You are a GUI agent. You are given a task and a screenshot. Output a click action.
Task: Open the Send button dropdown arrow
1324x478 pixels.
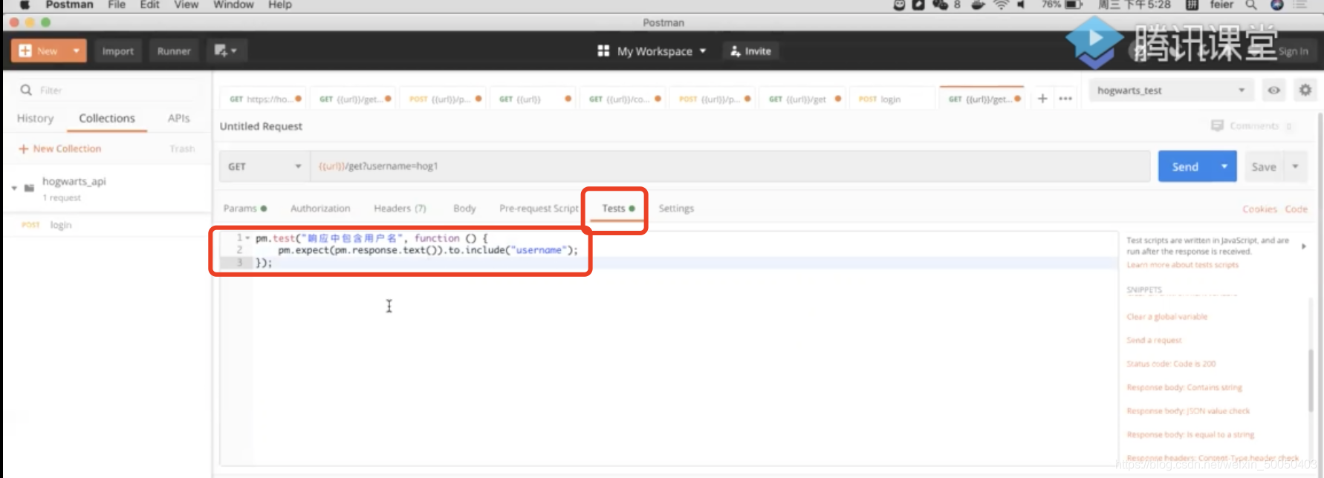tap(1224, 166)
